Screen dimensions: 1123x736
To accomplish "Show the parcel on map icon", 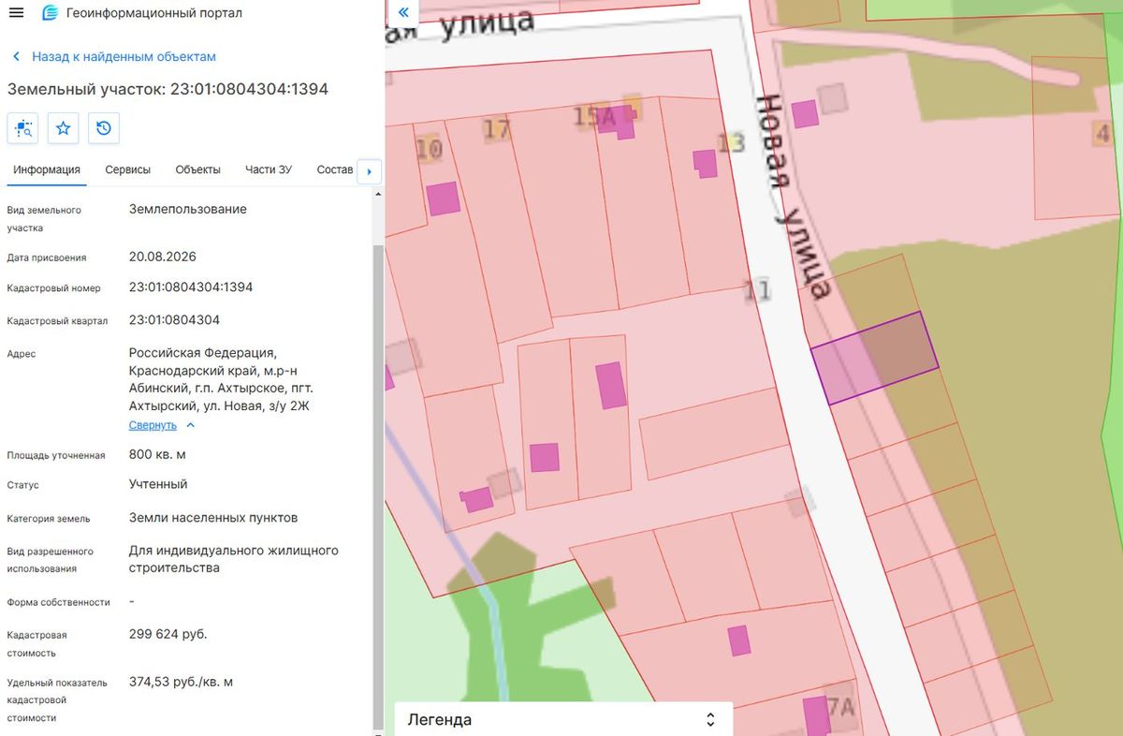I will 22,127.
